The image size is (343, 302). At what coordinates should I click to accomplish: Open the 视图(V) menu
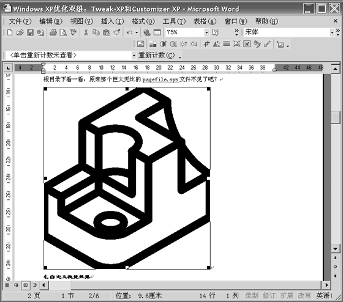pyautogui.click(x=81, y=21)
